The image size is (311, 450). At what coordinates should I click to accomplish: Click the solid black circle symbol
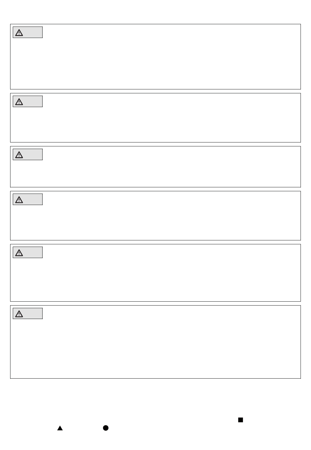(x=106, y=428)
